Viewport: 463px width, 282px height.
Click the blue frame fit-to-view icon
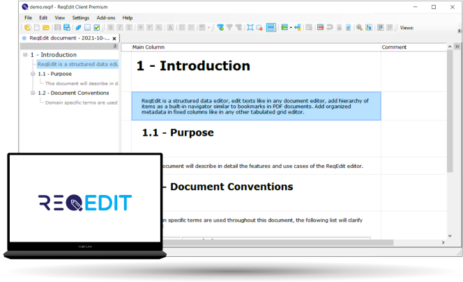(x=250, y=27)
